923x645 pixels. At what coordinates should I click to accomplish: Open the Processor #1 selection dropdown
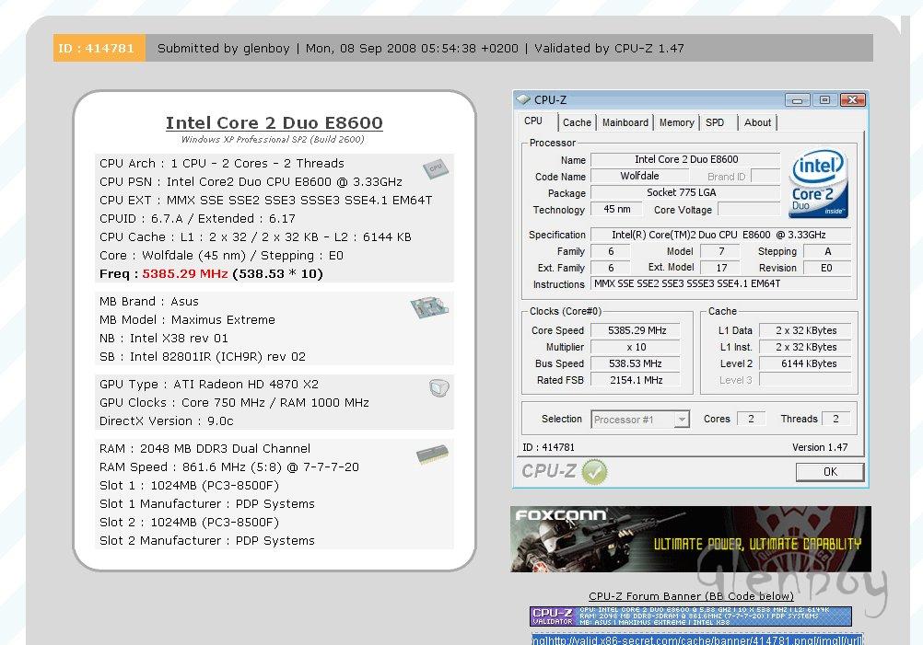point(640,420)
